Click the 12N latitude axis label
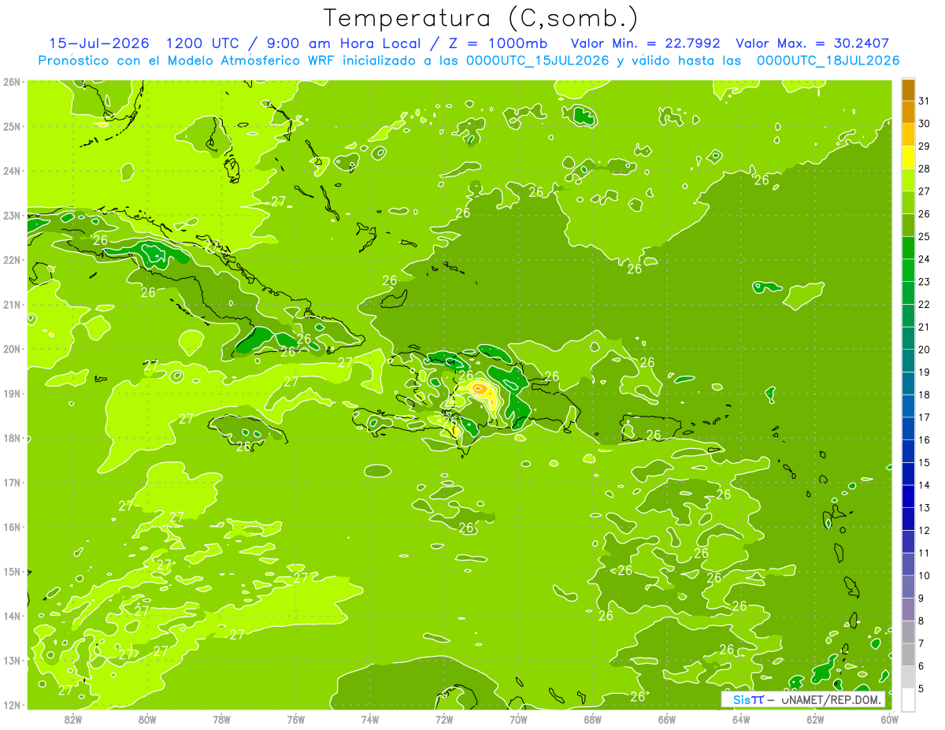Viewport: 945px width, 730px height. pyautogui.click(x=11, y=705)
